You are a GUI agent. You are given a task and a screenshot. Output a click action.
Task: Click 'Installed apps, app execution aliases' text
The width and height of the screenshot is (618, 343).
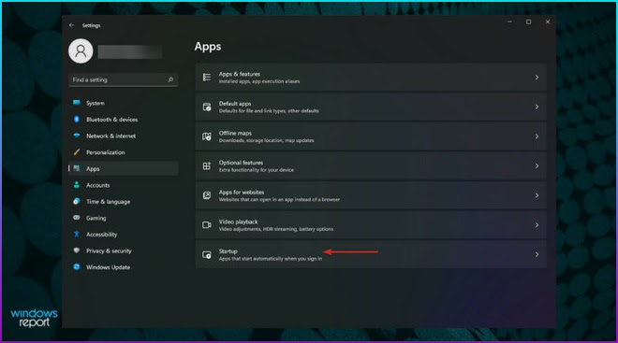point(259,81)
